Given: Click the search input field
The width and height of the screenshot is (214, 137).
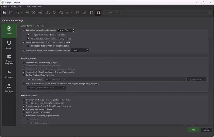Looking at the screenshot, I should click(x=156, y=13).
